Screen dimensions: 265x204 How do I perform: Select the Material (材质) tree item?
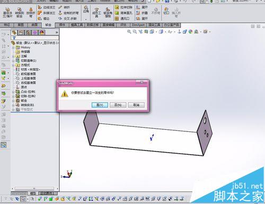click(28, 69)
